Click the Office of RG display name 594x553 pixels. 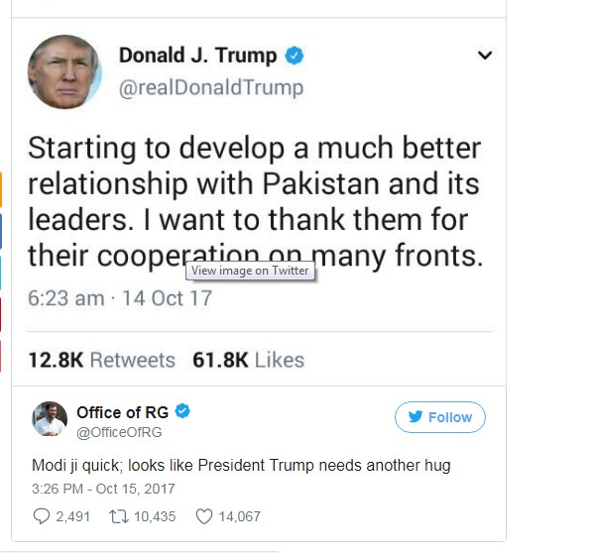[x=122, y=412]
